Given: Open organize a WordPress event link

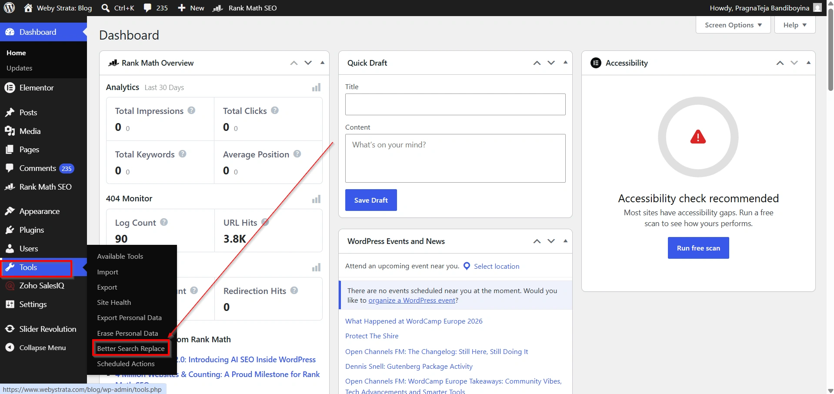Looking at the screenshot, I should coord(412,300).
